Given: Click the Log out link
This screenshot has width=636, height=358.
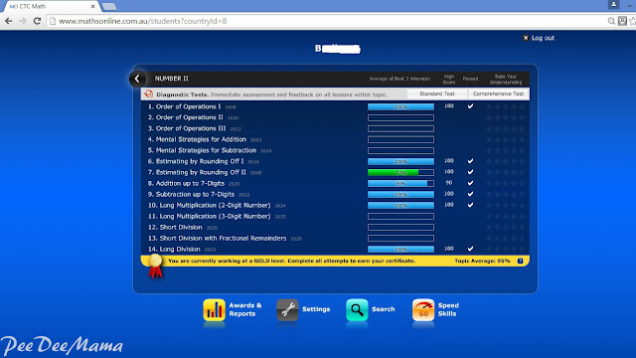Looking at the screenshot, I should [543, 38].
